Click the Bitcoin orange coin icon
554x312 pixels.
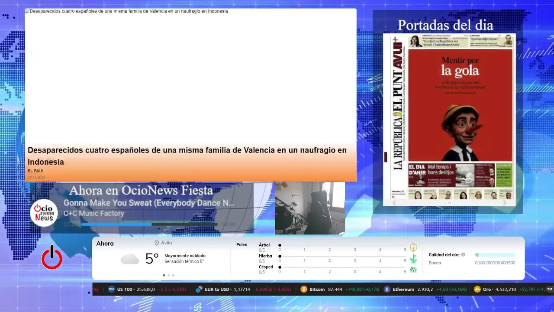tap(304, 289)
